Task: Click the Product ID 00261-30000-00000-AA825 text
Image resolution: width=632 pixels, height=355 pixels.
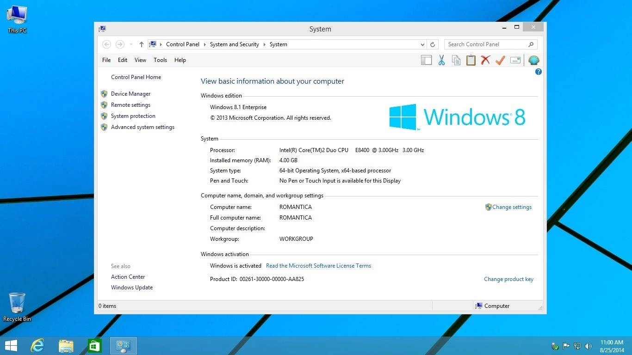Action: pyautogui.click(x=272, y=279)
